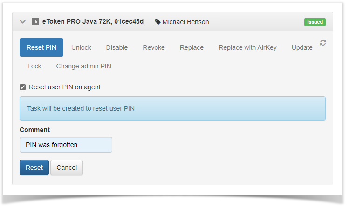Switch to the Disable tab
The width and height of the screenshot is (349, 208).
[117, 47]
